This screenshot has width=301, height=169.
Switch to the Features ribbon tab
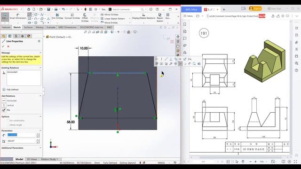point(6,27)
